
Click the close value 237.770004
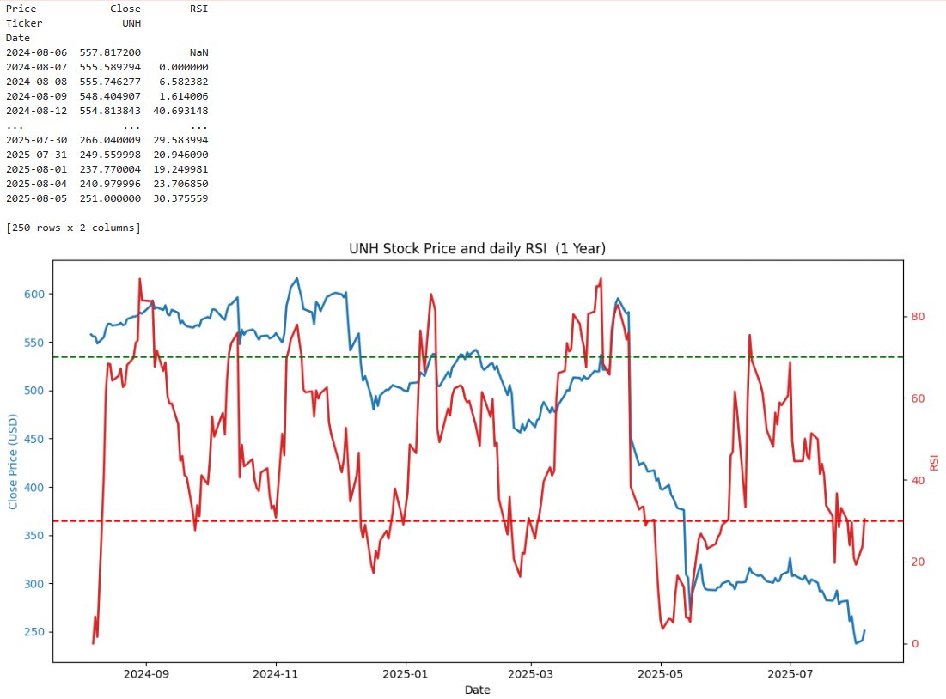pos(110,169)
